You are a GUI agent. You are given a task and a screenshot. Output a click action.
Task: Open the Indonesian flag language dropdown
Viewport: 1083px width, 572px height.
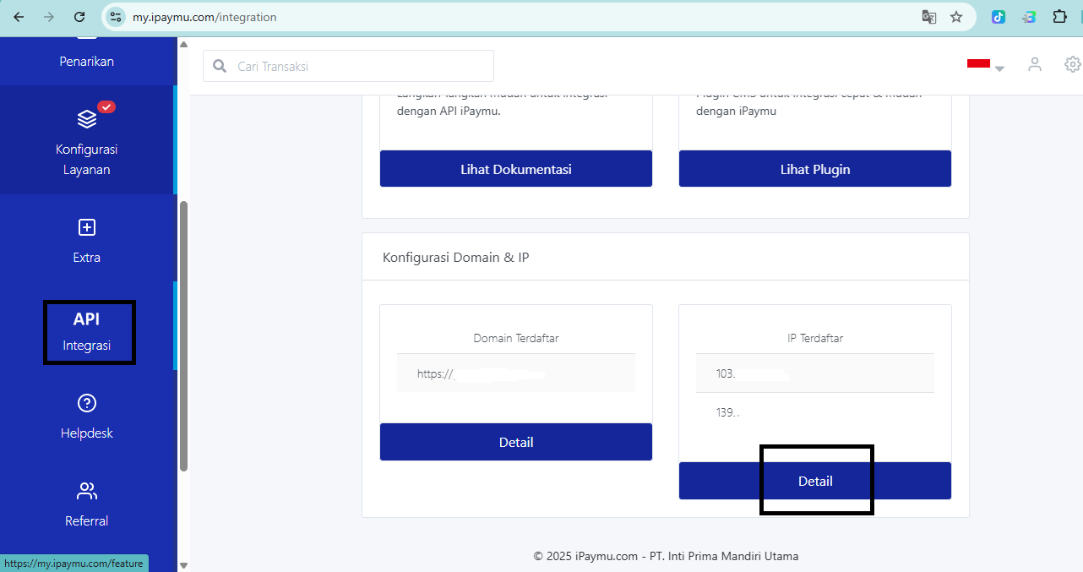pos(985,65)
